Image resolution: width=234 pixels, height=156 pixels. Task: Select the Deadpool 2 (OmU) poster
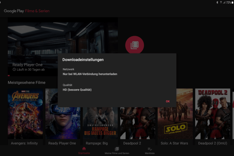[213, 114]
